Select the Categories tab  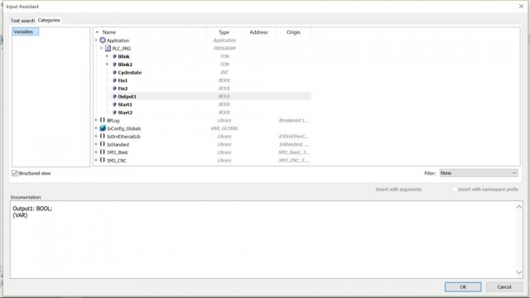(x=49, y=20)
